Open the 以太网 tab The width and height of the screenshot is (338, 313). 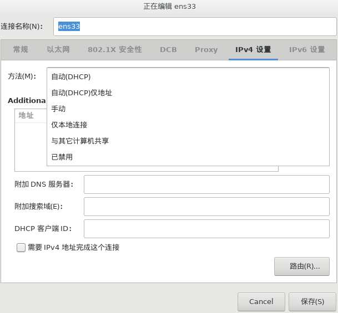click(58, 49)
